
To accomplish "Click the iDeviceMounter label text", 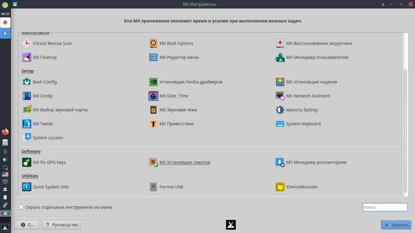I will click(302, 187).
